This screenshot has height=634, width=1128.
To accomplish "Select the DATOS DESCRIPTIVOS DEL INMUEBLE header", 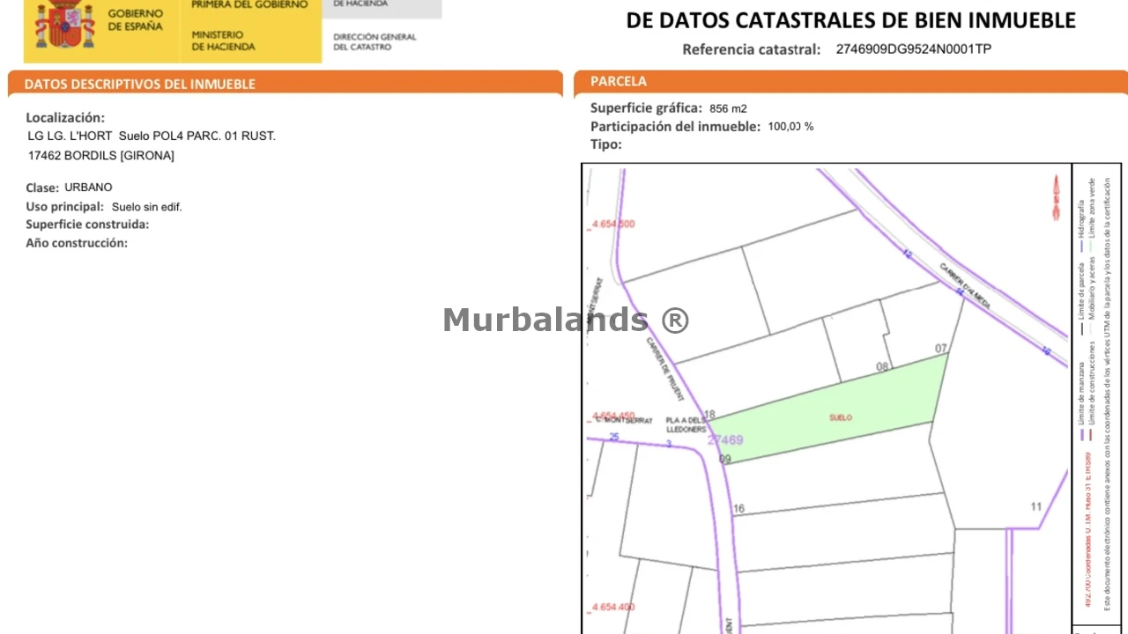I will click(140, 85).
